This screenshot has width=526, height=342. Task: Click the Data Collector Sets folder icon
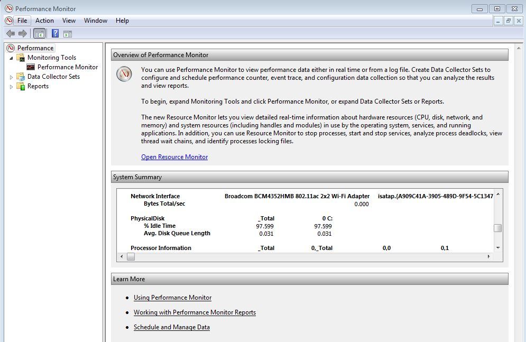(x=21, y=77)
